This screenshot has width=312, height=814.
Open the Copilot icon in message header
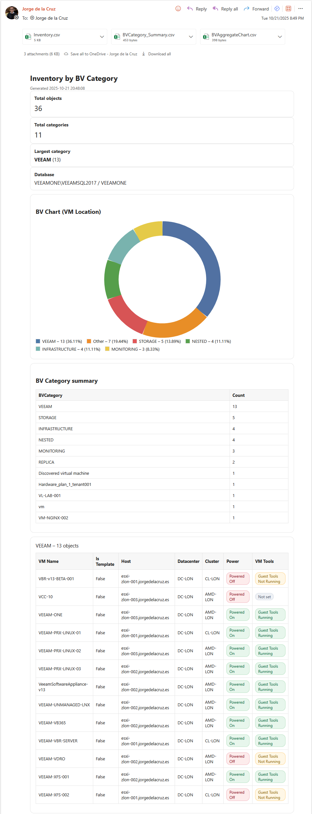pos(277,9)
